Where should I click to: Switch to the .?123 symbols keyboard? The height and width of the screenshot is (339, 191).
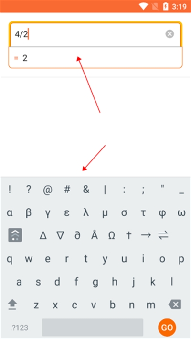[19, 328]
